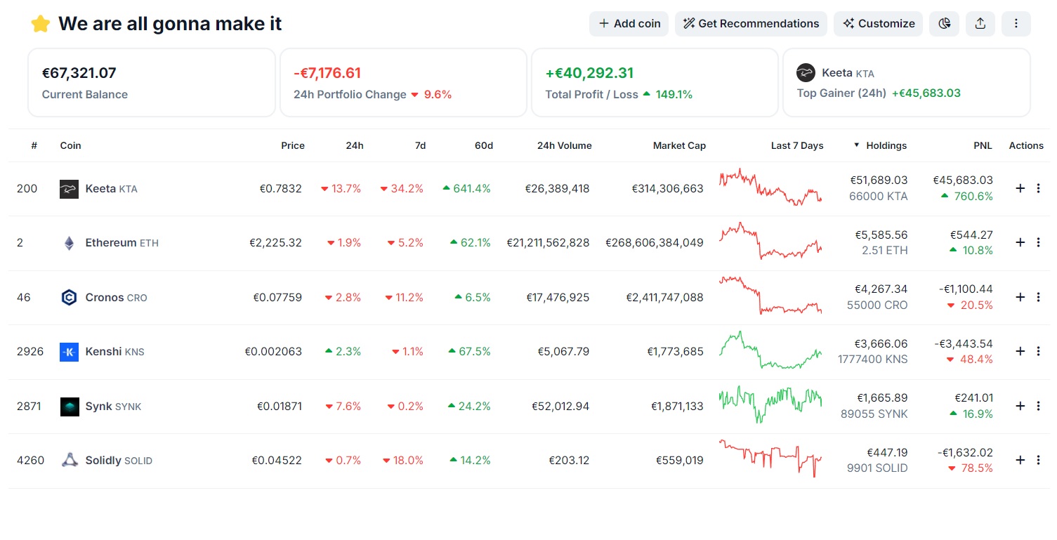Sort by Market Cap column header
Viewport: 1057px width, 540px height.
679,145
